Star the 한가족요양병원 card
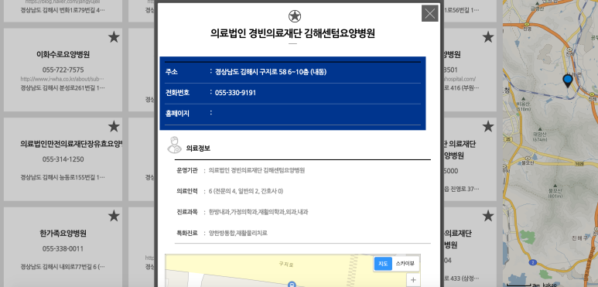This screenshot has width=598, height=287. pyautogui.click(x=114, y=216)
